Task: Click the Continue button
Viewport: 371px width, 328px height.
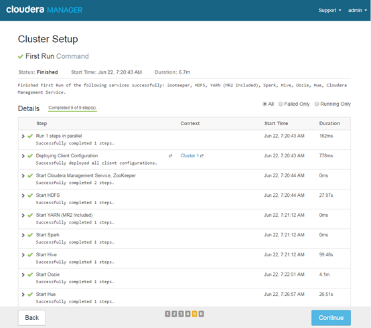Action: click(x=331, y=317)
